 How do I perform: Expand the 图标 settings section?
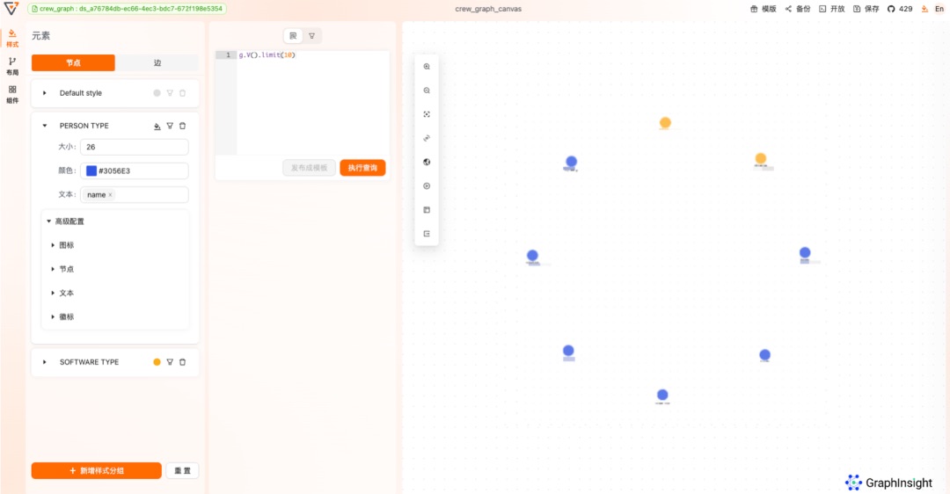pos(53,245)
